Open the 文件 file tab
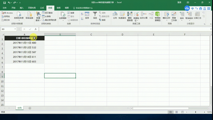Image resolution: width=213 pixels, height=120 pixels. (x=5, y=8)
